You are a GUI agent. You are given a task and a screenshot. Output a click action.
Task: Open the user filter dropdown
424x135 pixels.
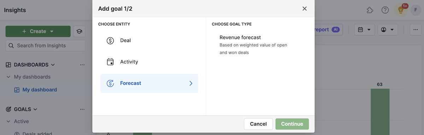(x=388, y=30)
